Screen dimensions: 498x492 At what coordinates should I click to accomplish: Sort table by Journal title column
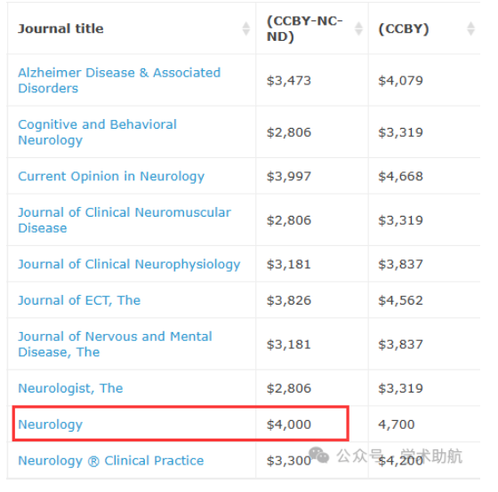coord(245,28)
